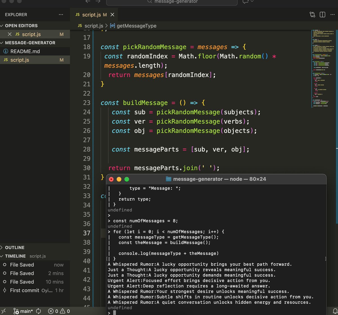The width and height of the screenshot is (338, 315).
Task: Click line number 18 in gutter
Action: coord(87,47)
